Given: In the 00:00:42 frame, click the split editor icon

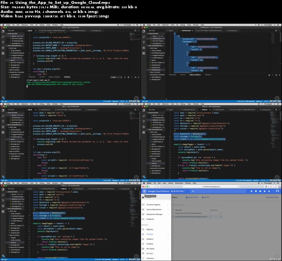Looking at the screenshot, I should [x=135, y=31].
